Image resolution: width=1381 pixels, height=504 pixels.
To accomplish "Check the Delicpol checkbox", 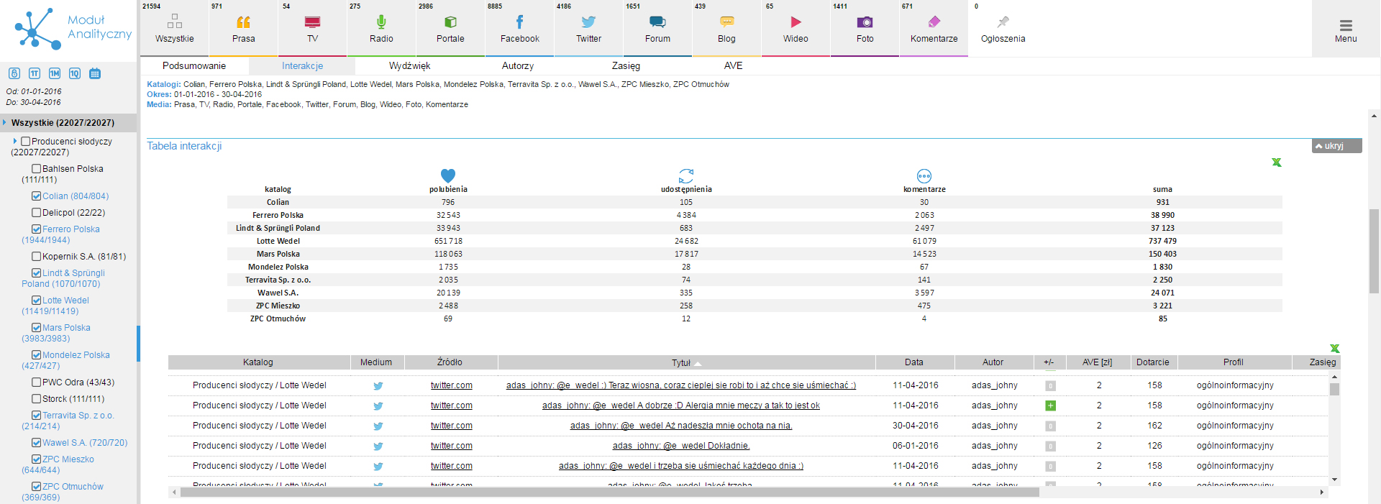I will [36, 213].
